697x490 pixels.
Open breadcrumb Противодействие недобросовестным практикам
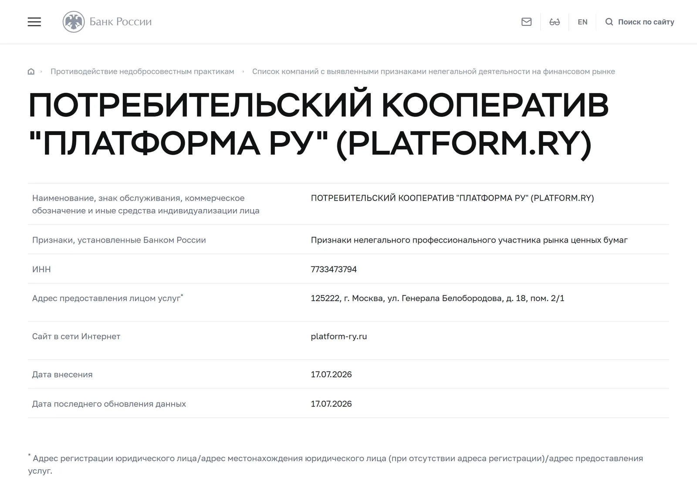(142, 71)
